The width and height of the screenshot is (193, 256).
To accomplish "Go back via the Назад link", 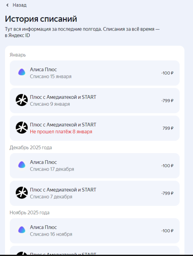I will tap(19, 5).
